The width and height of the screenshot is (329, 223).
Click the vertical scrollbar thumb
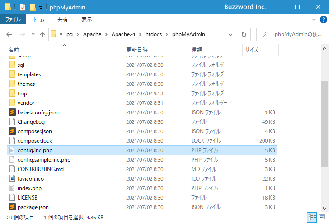click(x=324, y=124)
